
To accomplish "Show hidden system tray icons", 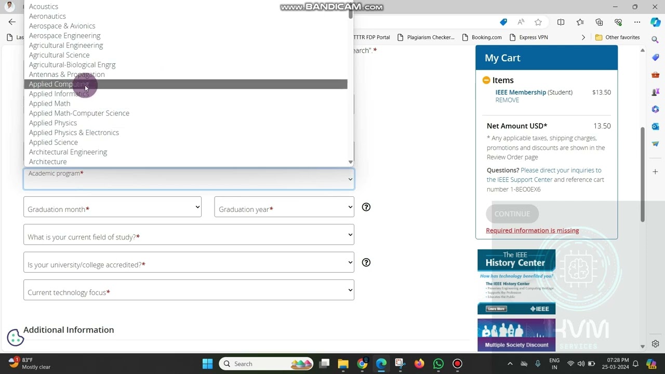I will [x=510, y=364].
